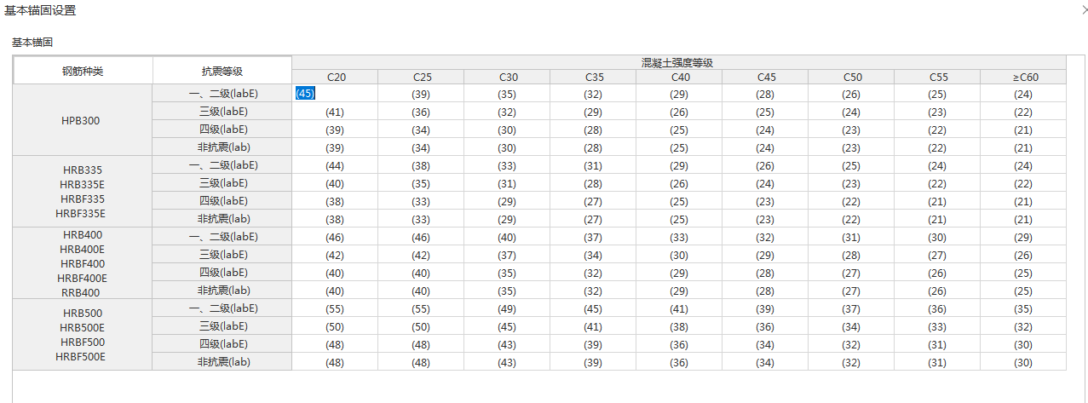The image size is (1088, 403).
Task: Close the 基本锚固设置 dialog
Action: tap(1084, 10)
